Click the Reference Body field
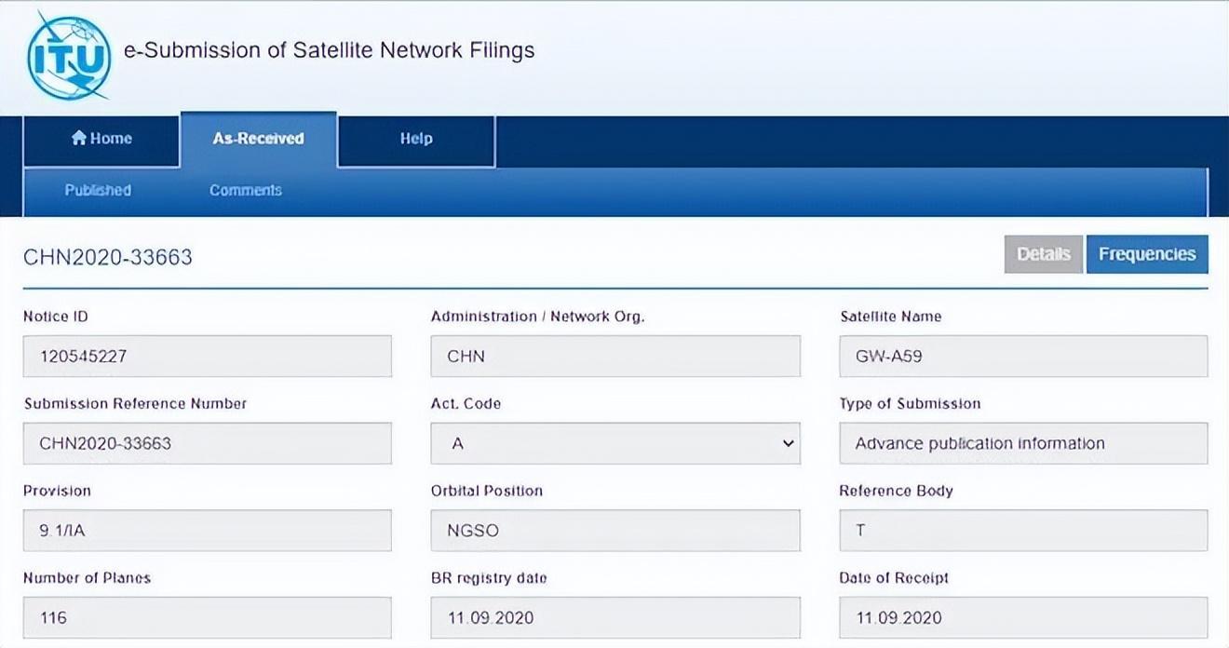Viewport: 1229px width, 648px height. click(1022, 530)
